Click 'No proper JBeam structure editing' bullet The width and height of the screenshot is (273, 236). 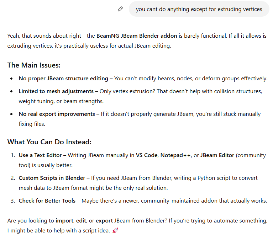63,79
